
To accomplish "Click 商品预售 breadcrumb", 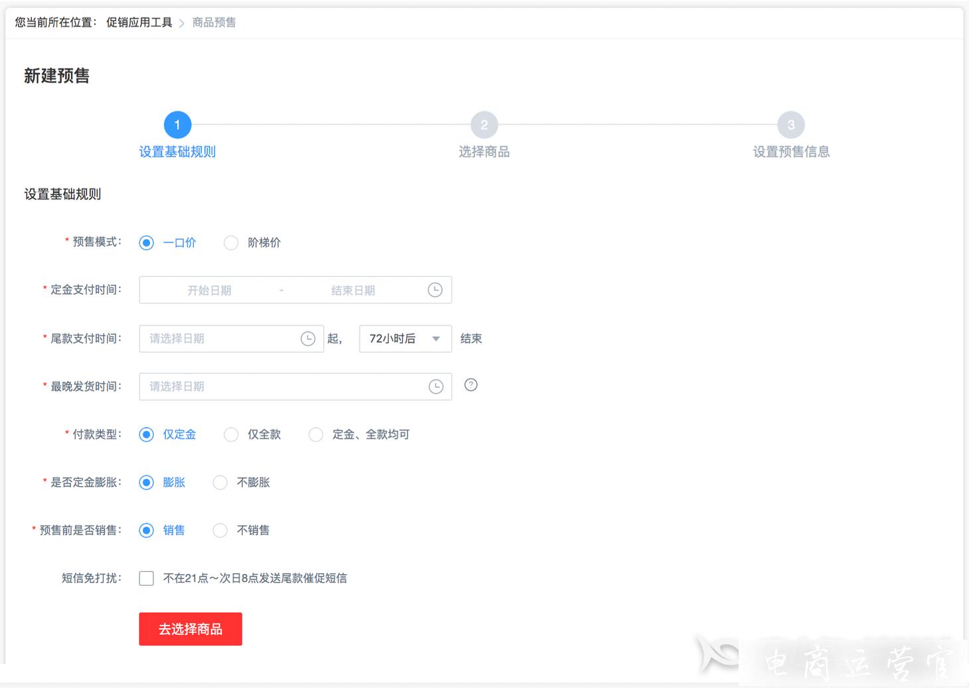I will [x=214, y=23].
